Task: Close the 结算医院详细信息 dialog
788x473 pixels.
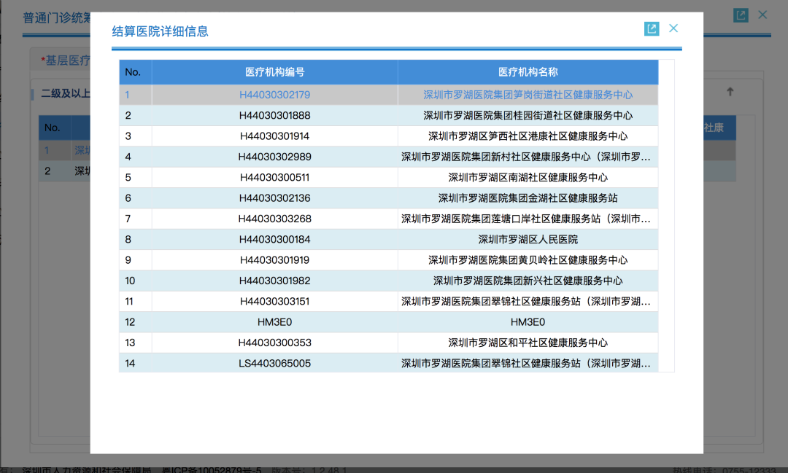Action: 673,28
